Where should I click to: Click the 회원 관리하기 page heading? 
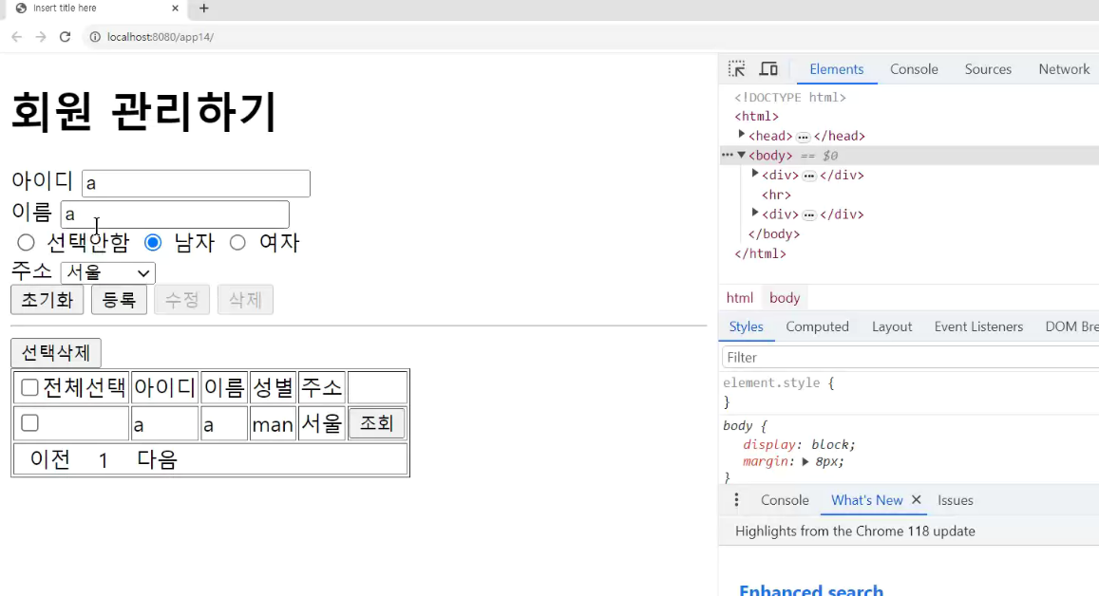point(143,112)
